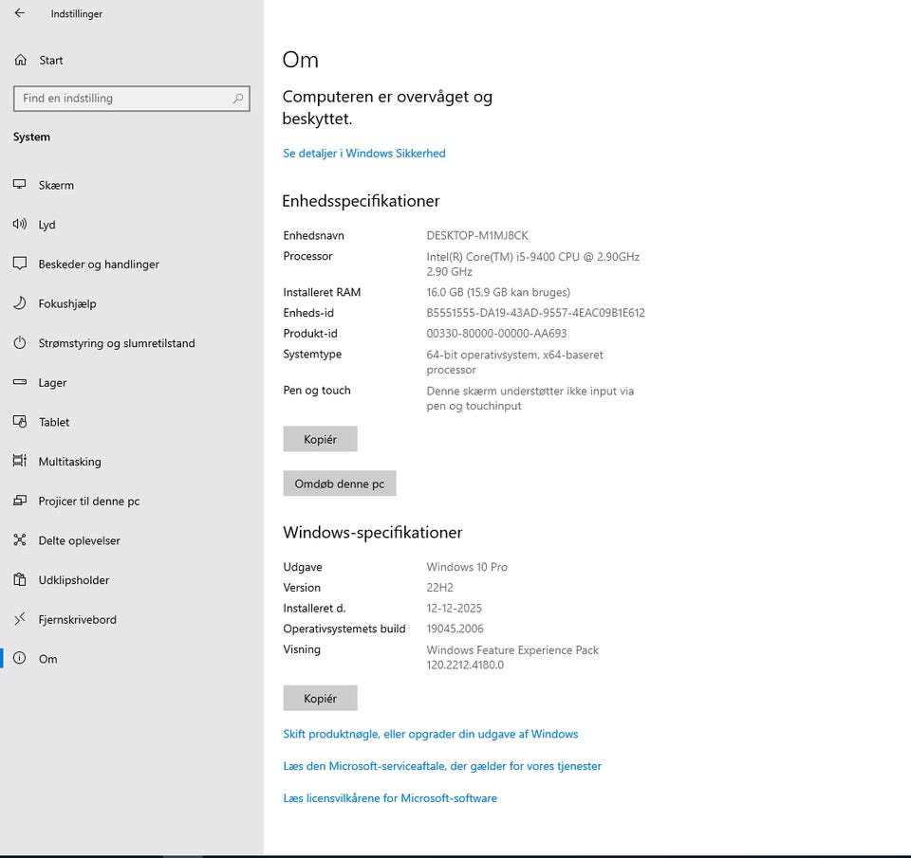Click the Enhedsspecifikationer heading

(361, 201)
